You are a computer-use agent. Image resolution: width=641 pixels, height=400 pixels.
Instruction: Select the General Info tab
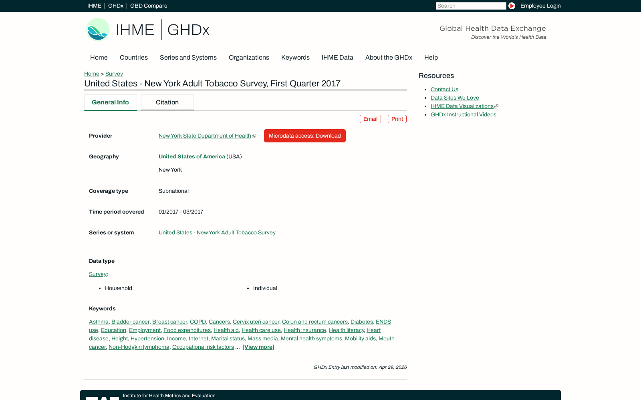tap(110, 102)
